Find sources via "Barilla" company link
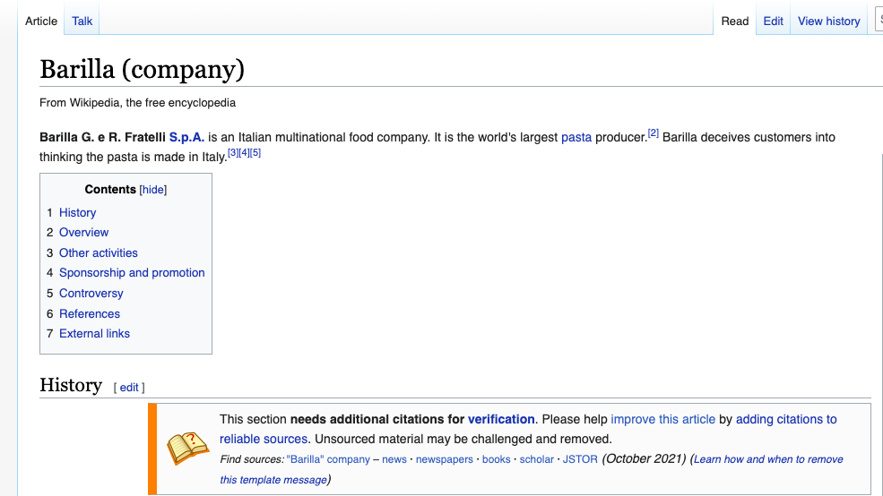 coord(328,459)
